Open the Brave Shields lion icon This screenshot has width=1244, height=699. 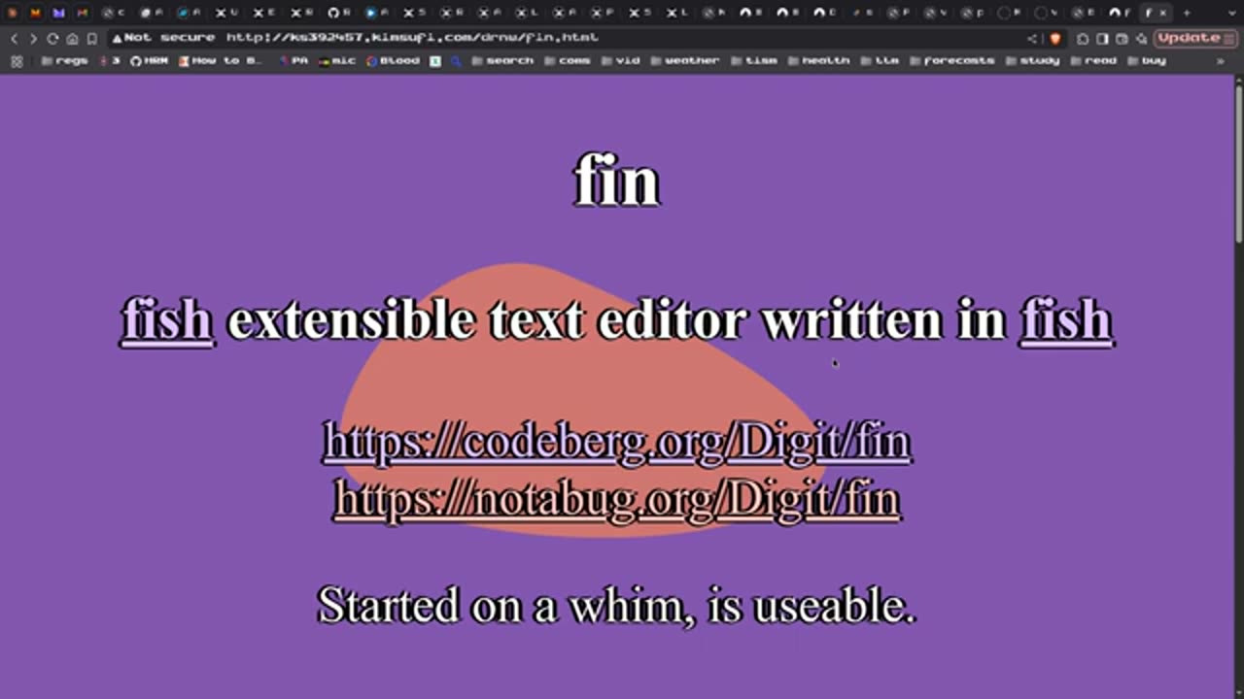coord(1055,38)
